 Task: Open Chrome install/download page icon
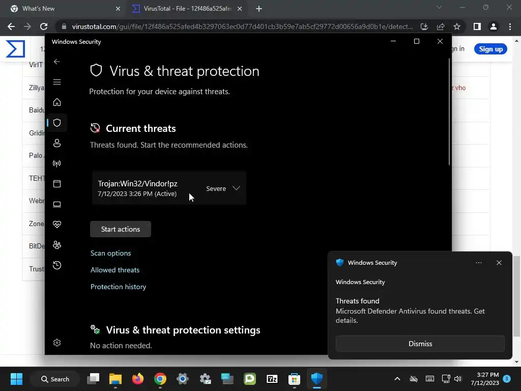424,26
